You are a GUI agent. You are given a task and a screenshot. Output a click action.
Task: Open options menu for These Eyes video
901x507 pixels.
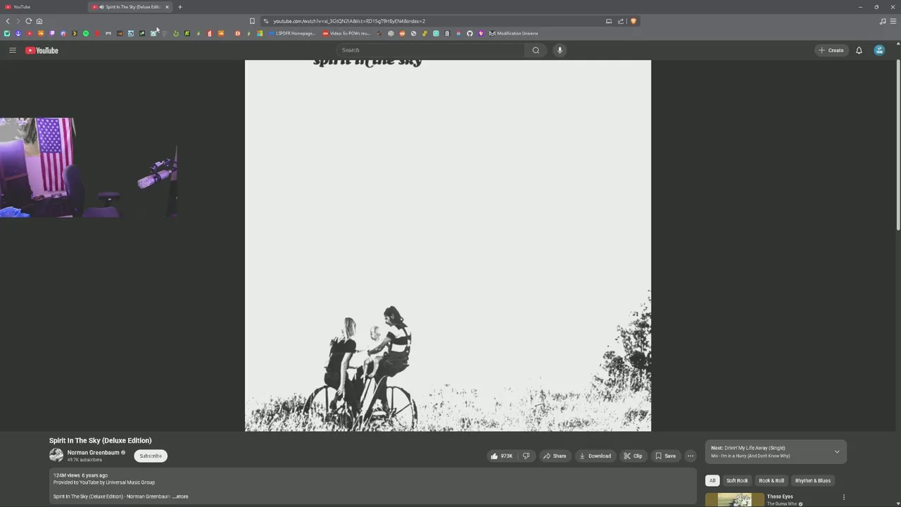pos(843,497)
